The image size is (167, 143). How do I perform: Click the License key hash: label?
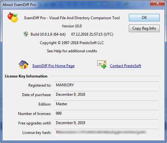pos(37,133)
